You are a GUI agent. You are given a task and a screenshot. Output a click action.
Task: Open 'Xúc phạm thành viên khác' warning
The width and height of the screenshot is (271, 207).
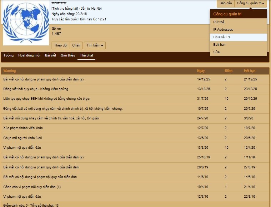pyautogui.click(x=23, y=128)
